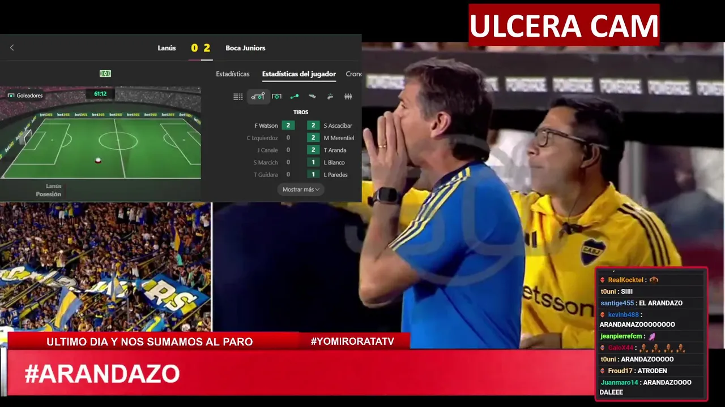Image resolution: width=725 pixels, height=407 pixels.
Task: Expand the Mostrar más list
Action: click(301, 189)
